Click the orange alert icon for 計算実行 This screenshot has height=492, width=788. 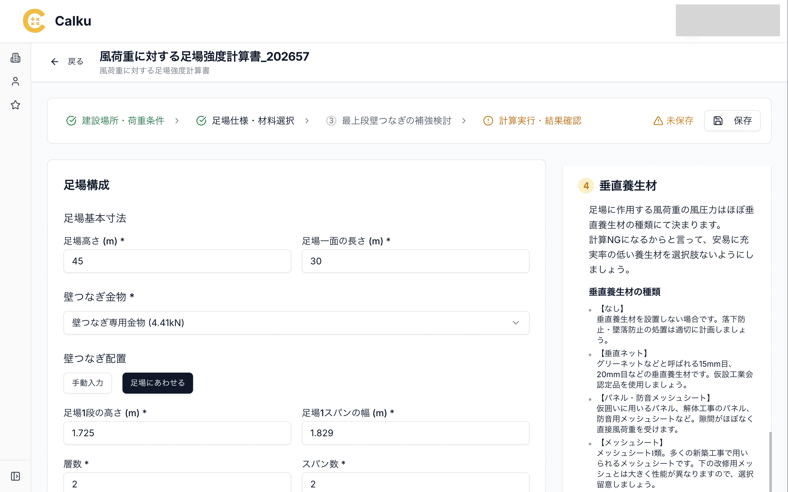pyautogui.click(x=488, y=121)
